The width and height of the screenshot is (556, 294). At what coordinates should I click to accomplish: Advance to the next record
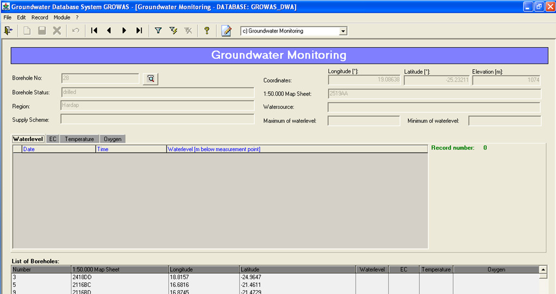[x=124, y=31]
